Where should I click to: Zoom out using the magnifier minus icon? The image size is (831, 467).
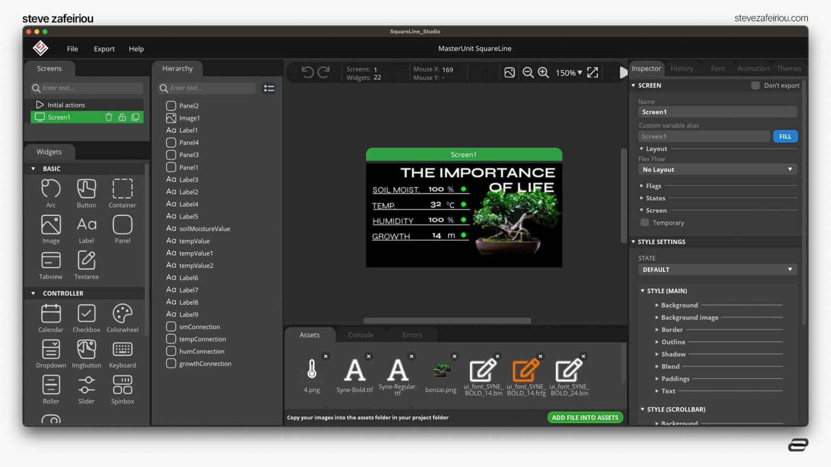click(528, 73)
